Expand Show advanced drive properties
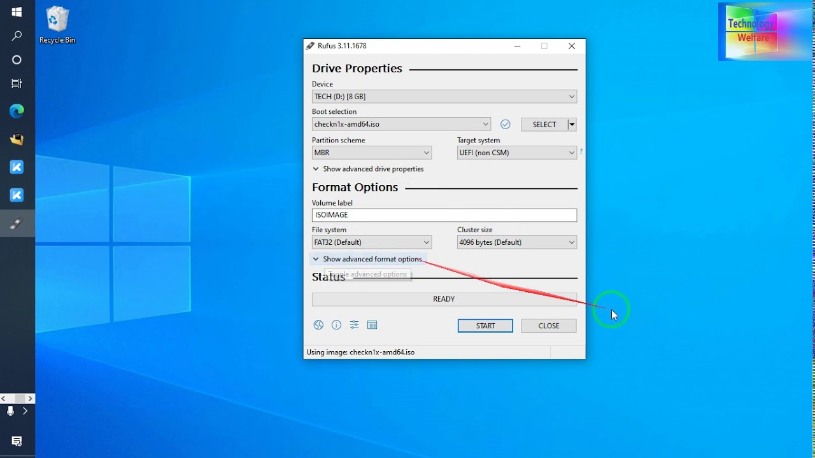Viewport: 815px width, 458px height. (368, 169)
